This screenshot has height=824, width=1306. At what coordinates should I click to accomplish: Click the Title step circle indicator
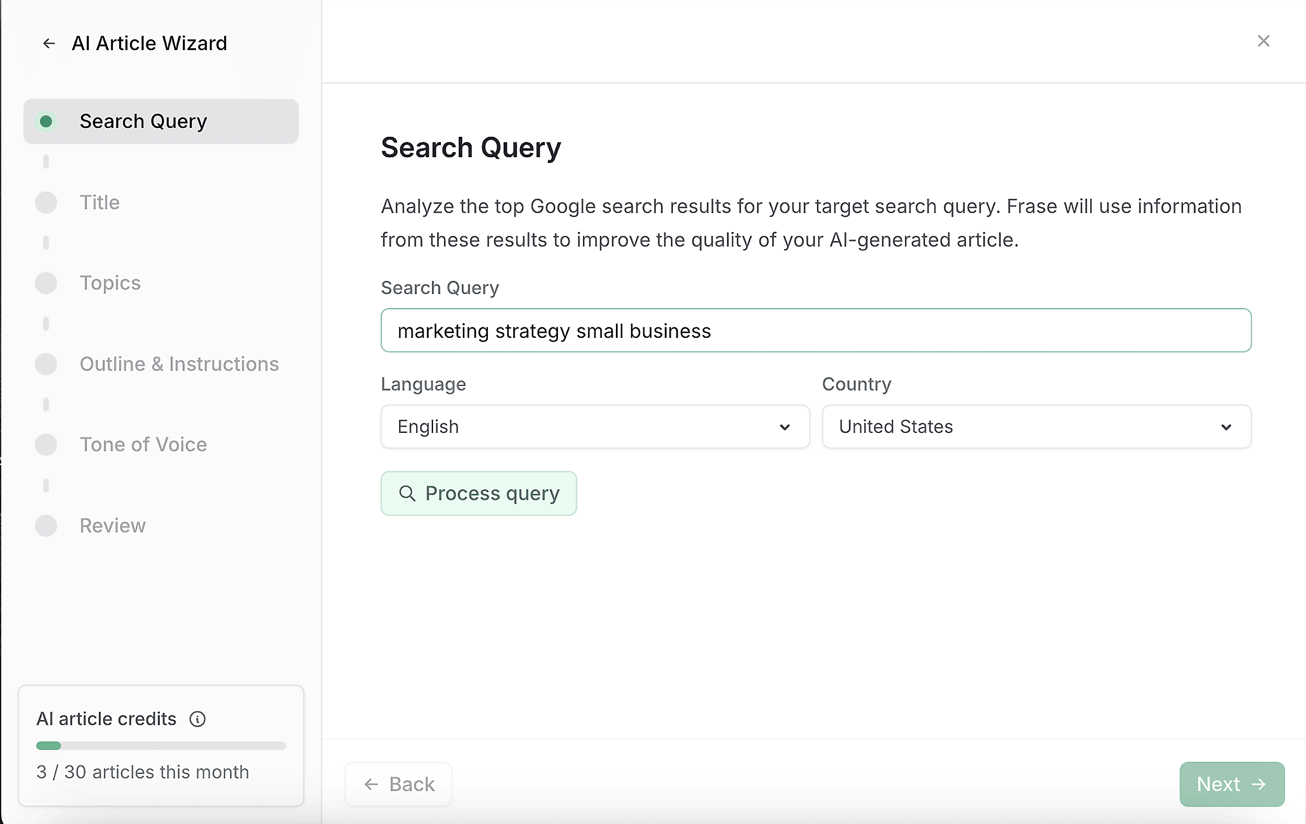[x=46, y=203]
